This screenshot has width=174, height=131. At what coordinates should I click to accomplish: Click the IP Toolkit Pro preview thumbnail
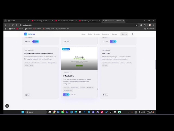pos(79,58)
